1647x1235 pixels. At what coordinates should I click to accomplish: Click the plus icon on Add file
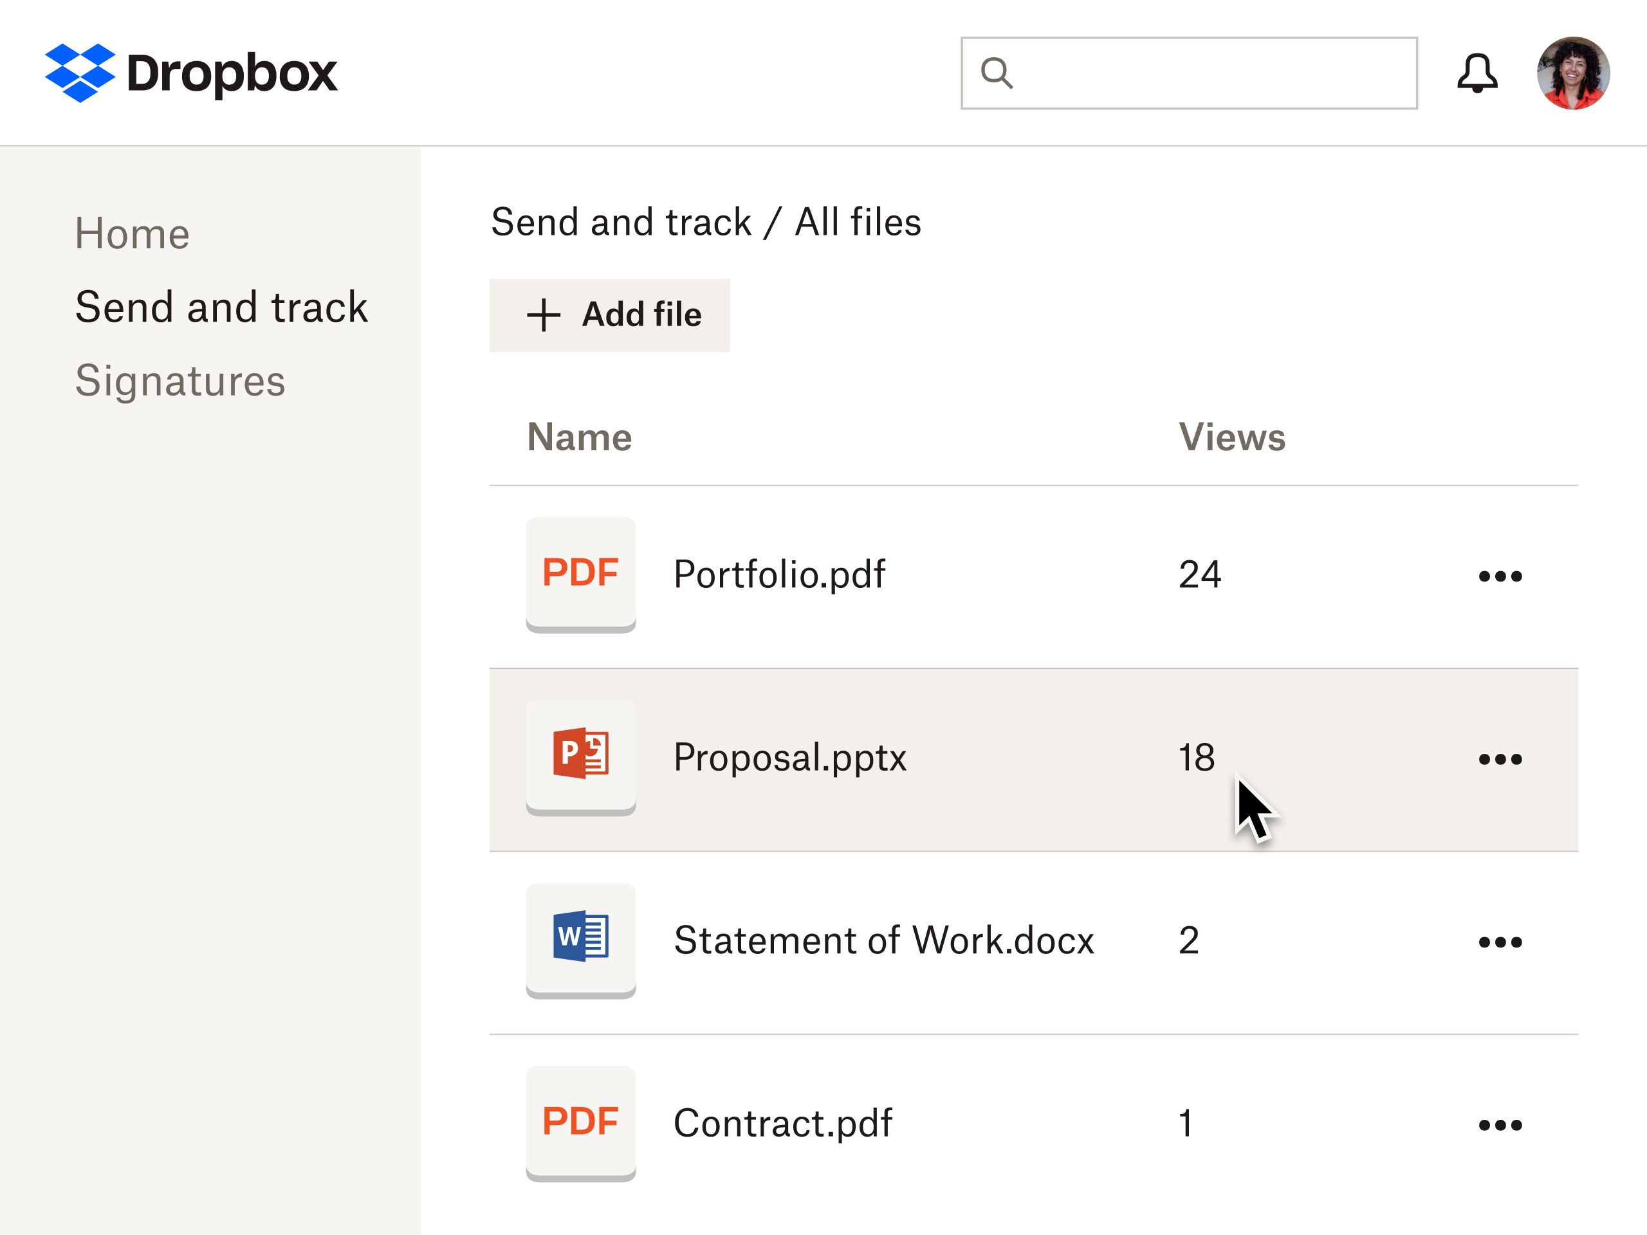pyautogui.click(x=543, y=315)
